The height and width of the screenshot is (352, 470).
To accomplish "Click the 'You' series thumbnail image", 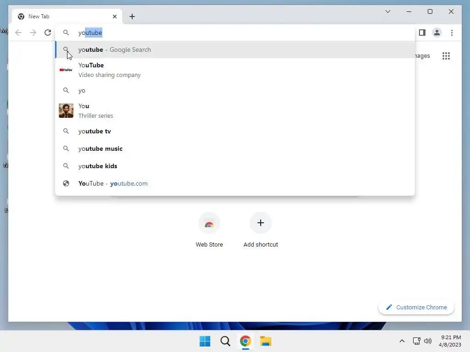I will [x=66, y=110].
